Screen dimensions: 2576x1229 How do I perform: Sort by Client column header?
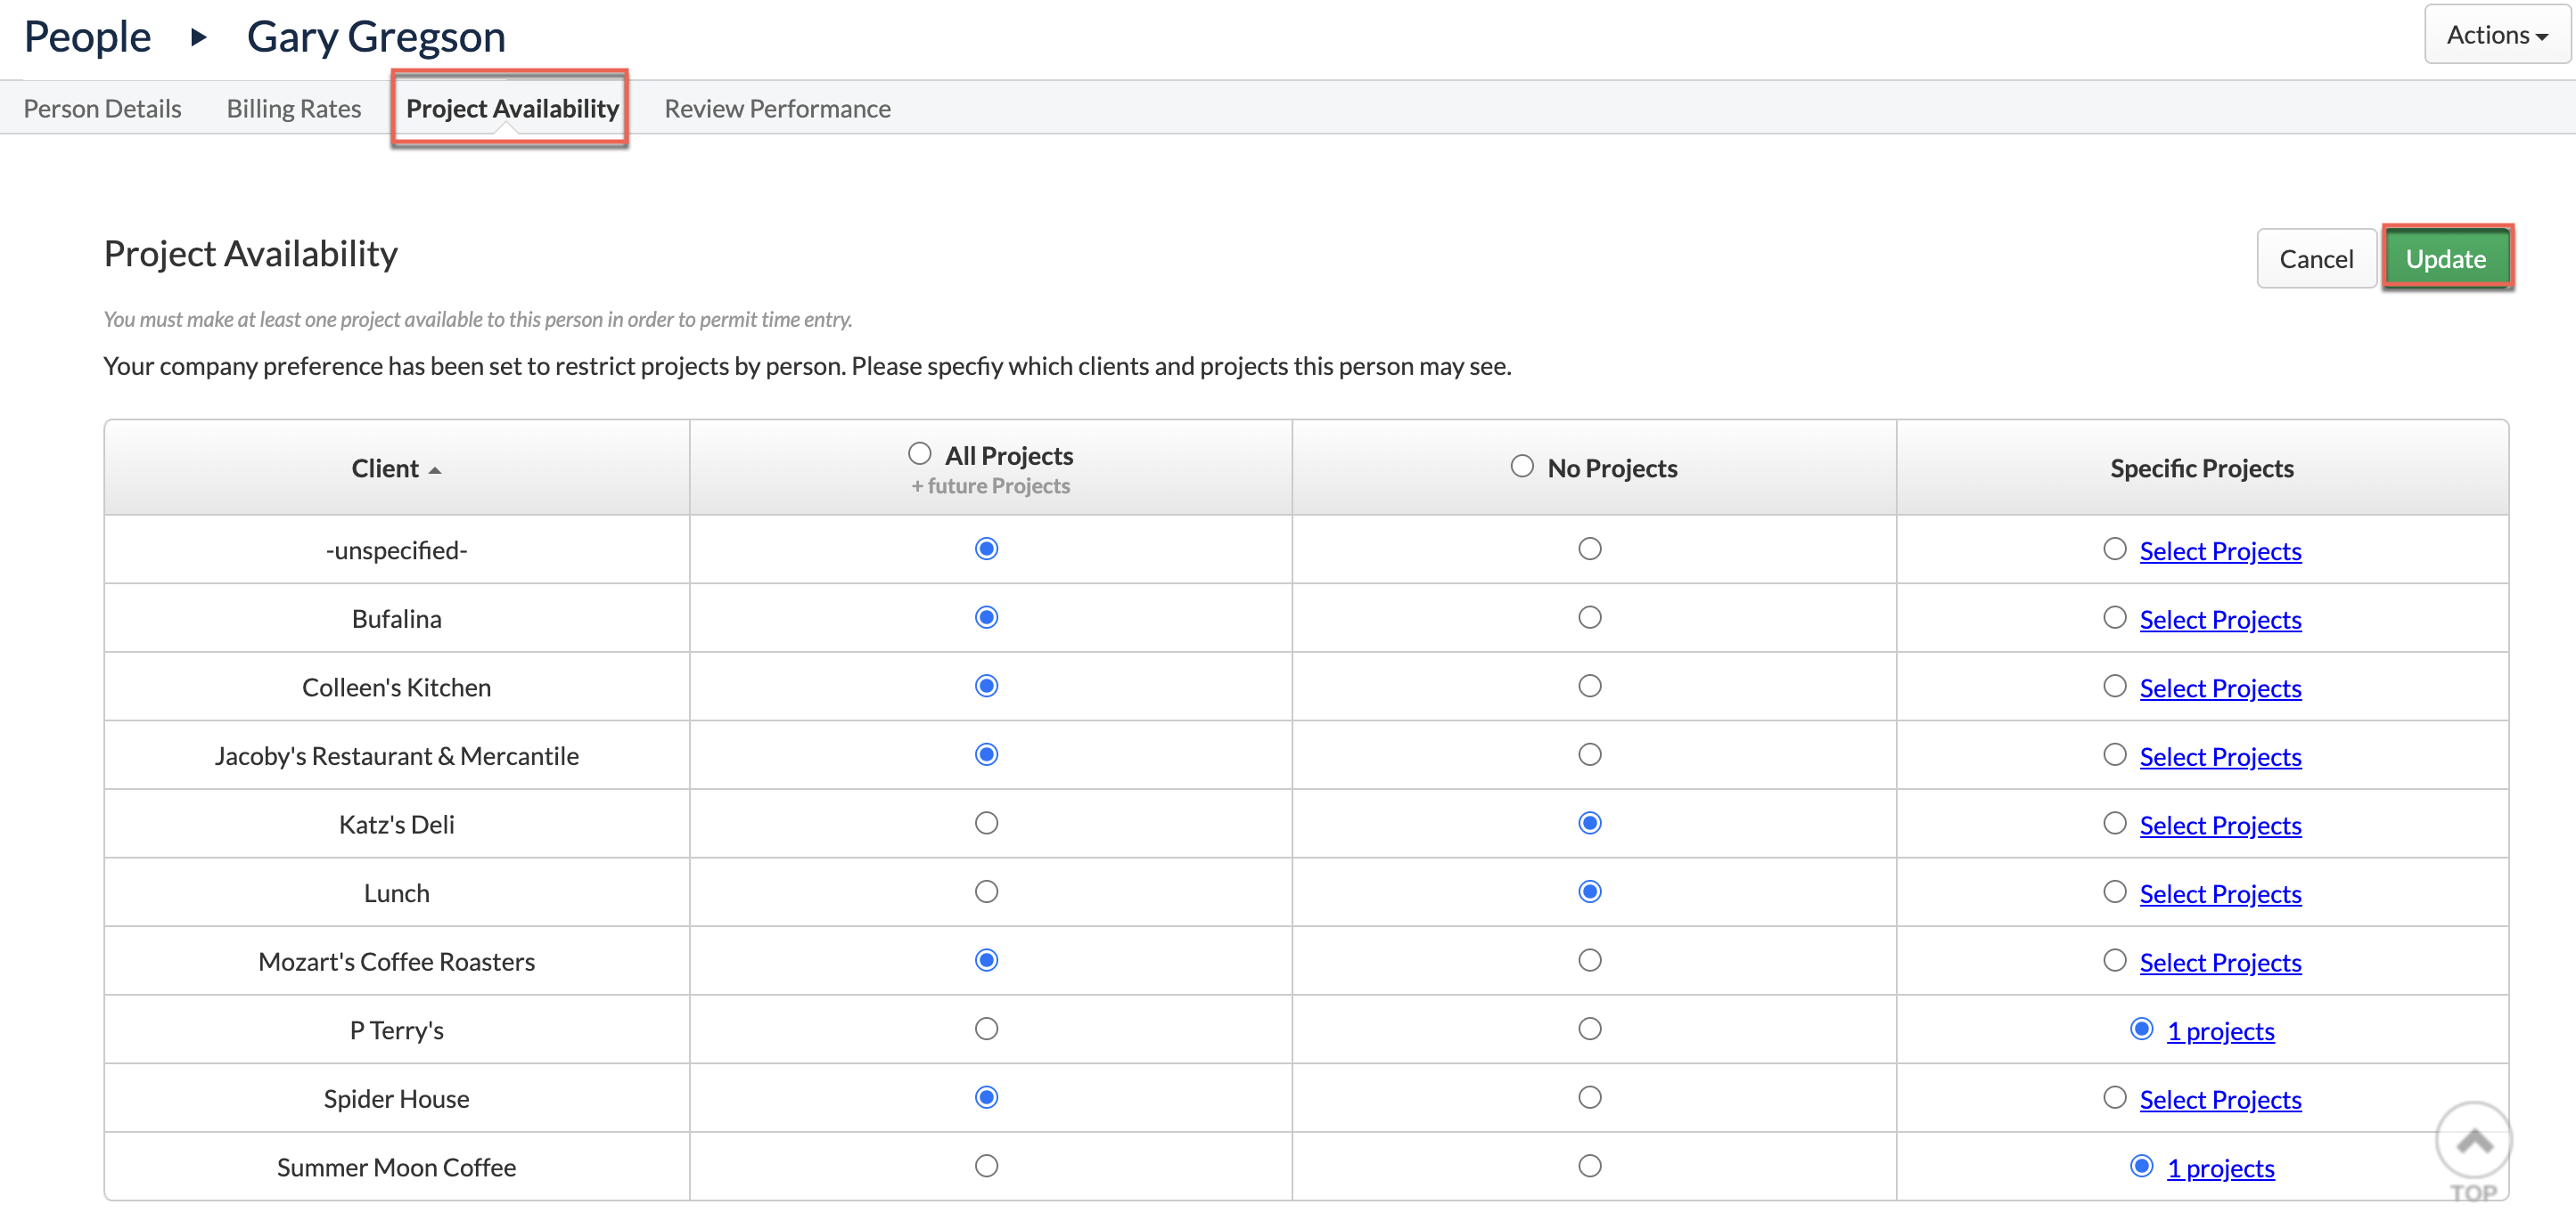[x=396, y=468]
